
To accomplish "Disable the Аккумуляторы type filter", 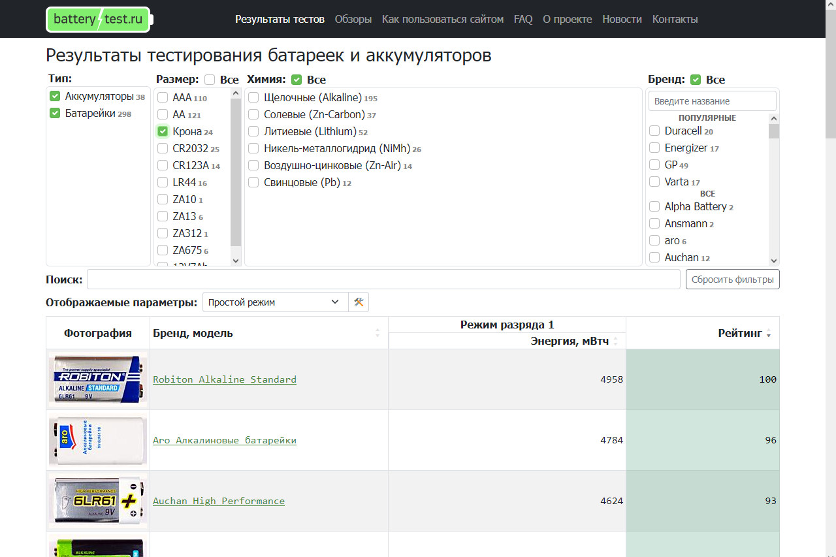I will (54, 95).
